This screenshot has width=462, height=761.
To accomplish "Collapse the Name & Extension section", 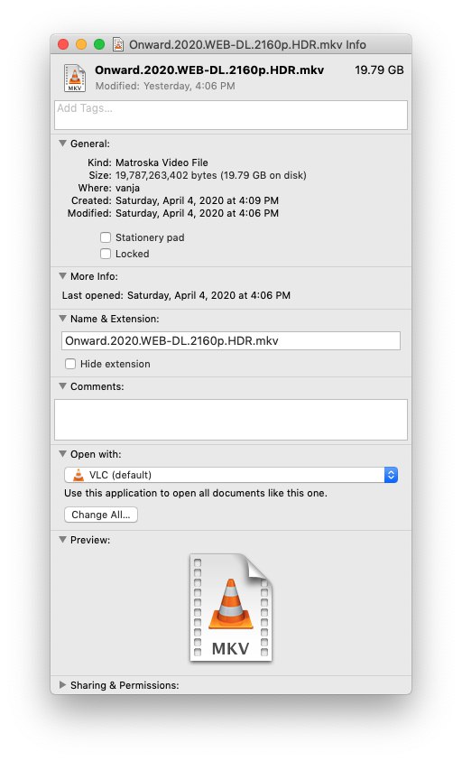I will click(62, 319).
